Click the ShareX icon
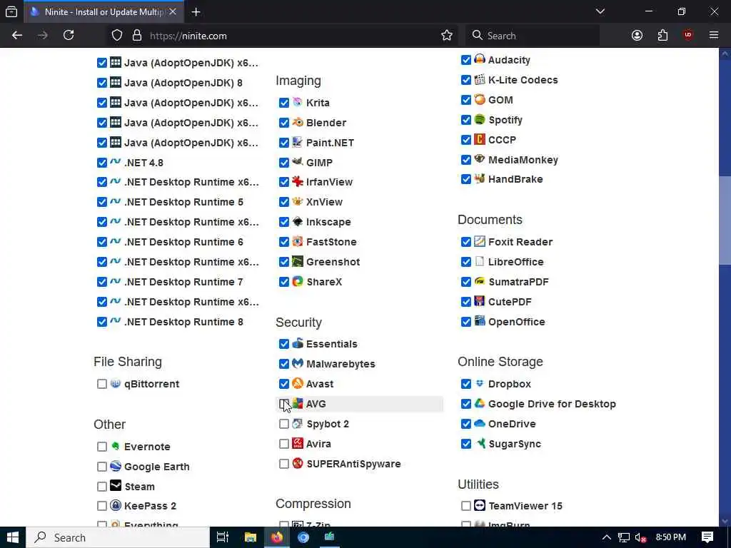This screenshot has width=731, height=548. pos(298,281)
